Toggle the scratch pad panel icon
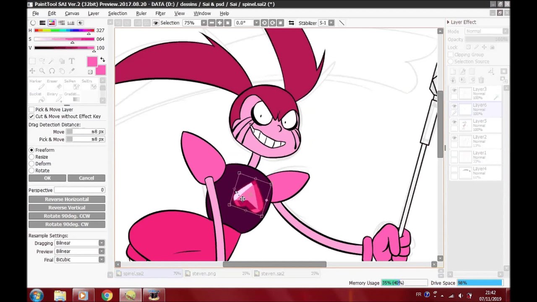 coord(80,23)
